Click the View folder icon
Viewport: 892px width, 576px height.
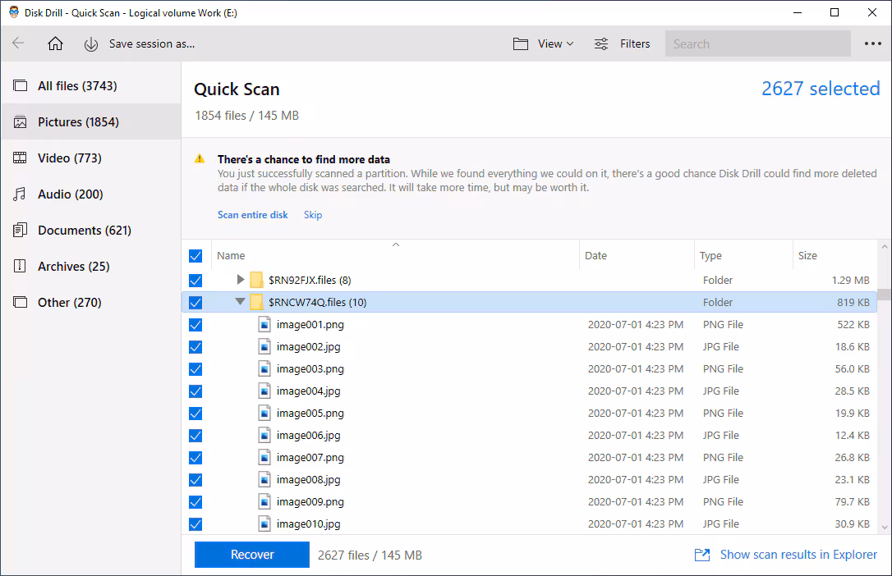tap(521, 43)
